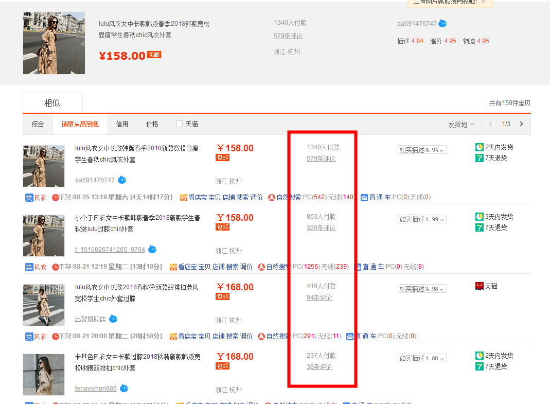The image size is (550, 404).
Task: Expand the 发货地 location dropdown
Action: (x=460, y=125)
